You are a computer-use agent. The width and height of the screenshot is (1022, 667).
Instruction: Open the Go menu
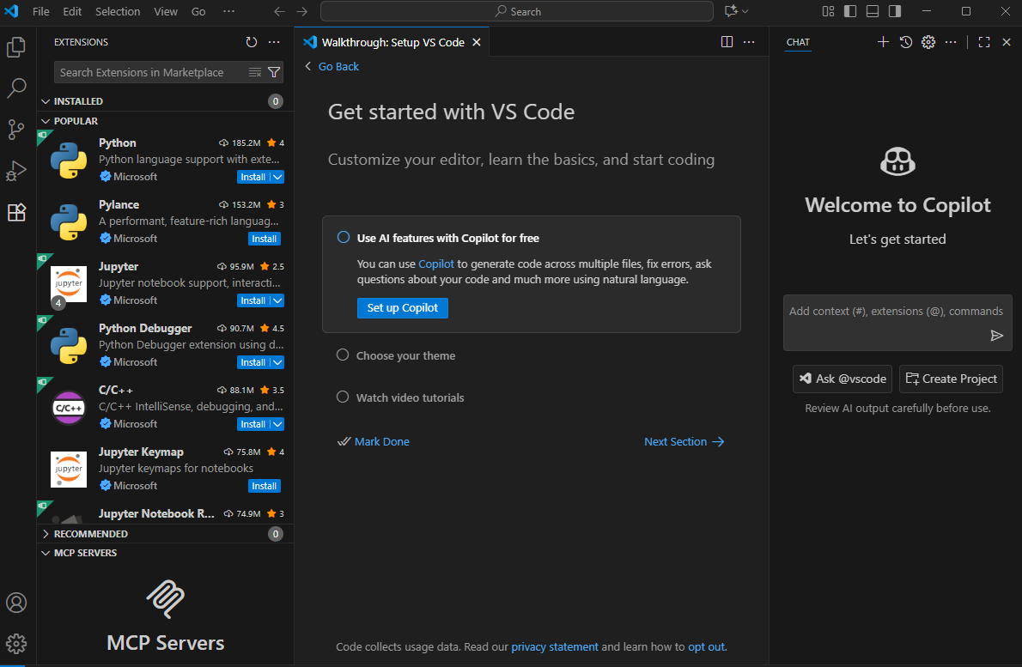click(x=198, y=11)
